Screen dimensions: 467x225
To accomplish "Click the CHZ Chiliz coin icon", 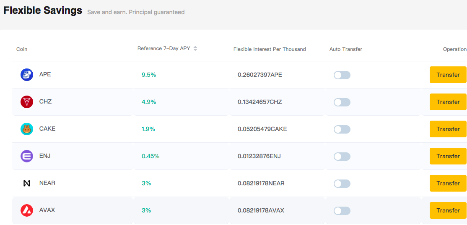I will click(27, 102).
